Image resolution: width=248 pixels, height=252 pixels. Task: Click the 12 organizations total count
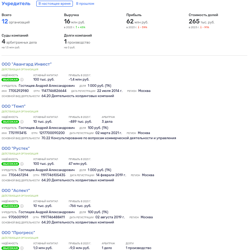[5, 22]
